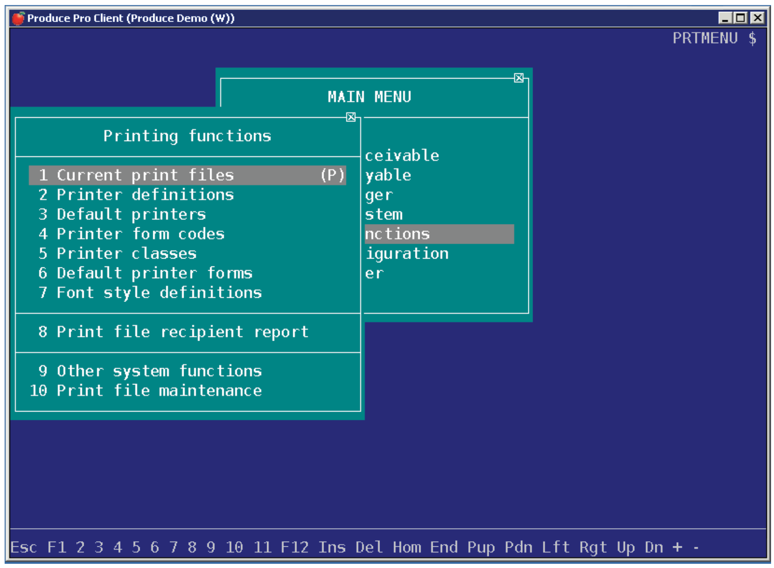The height and width of the screenshot is (568, 774).
Task: Select 'stem' item in MAIN MENU
Action: pos(384,214)
